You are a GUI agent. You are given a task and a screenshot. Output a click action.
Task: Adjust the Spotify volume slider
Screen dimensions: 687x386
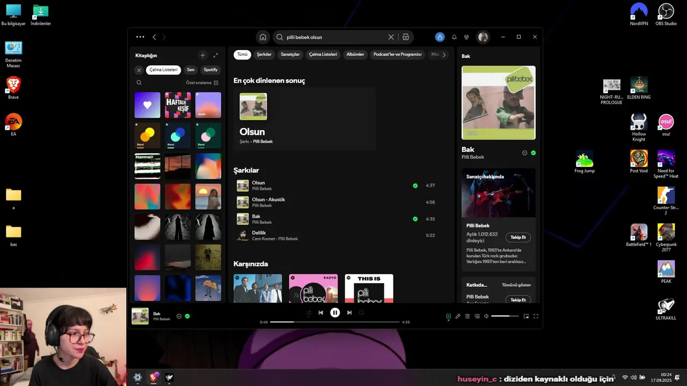pos(505,316)
